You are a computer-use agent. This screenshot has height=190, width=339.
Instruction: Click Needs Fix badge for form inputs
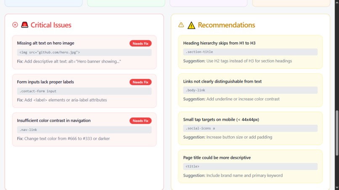coord(140,82)
